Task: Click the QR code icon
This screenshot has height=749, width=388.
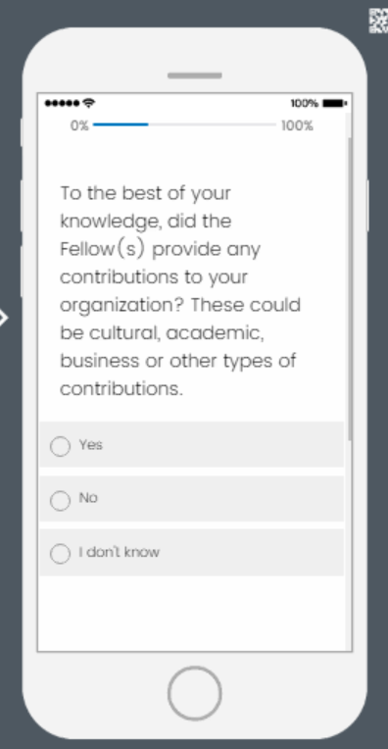Action: click(x=379, y=21)
